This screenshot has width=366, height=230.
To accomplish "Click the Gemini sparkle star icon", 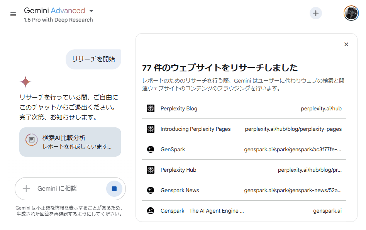I will tap(25, 82).
